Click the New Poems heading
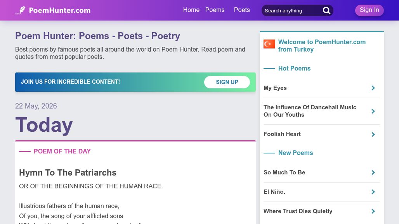 pos(295,153)
